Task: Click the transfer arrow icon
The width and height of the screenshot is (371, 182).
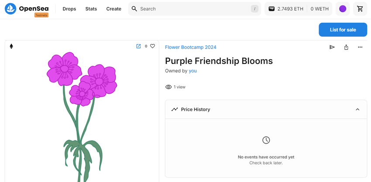Action: tap(332, 47)
